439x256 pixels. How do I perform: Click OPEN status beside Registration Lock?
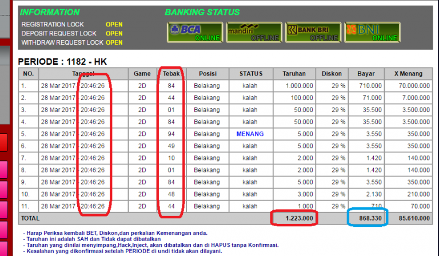114,25
